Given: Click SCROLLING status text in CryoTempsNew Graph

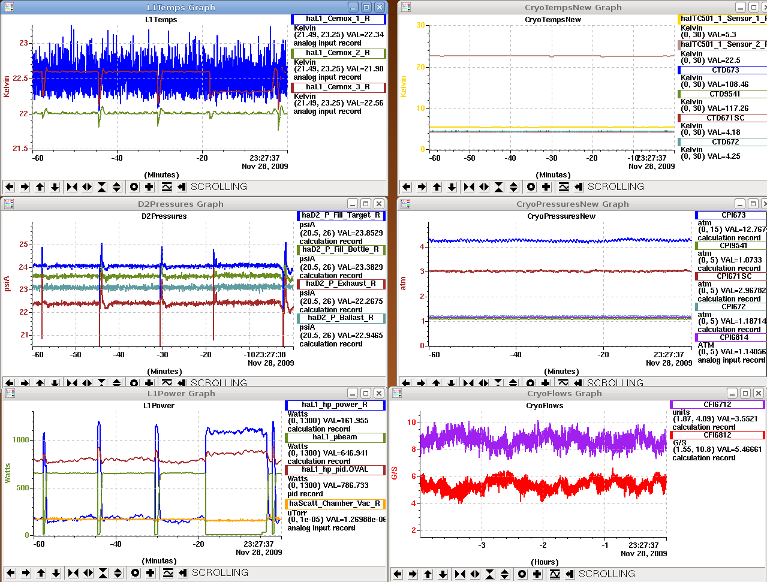Looking at the screenshot, I should pyautogui.click(x=615, y=187).
